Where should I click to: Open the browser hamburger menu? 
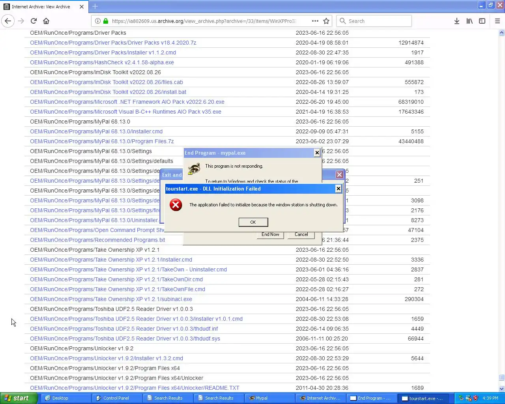[x=498, y=21]
